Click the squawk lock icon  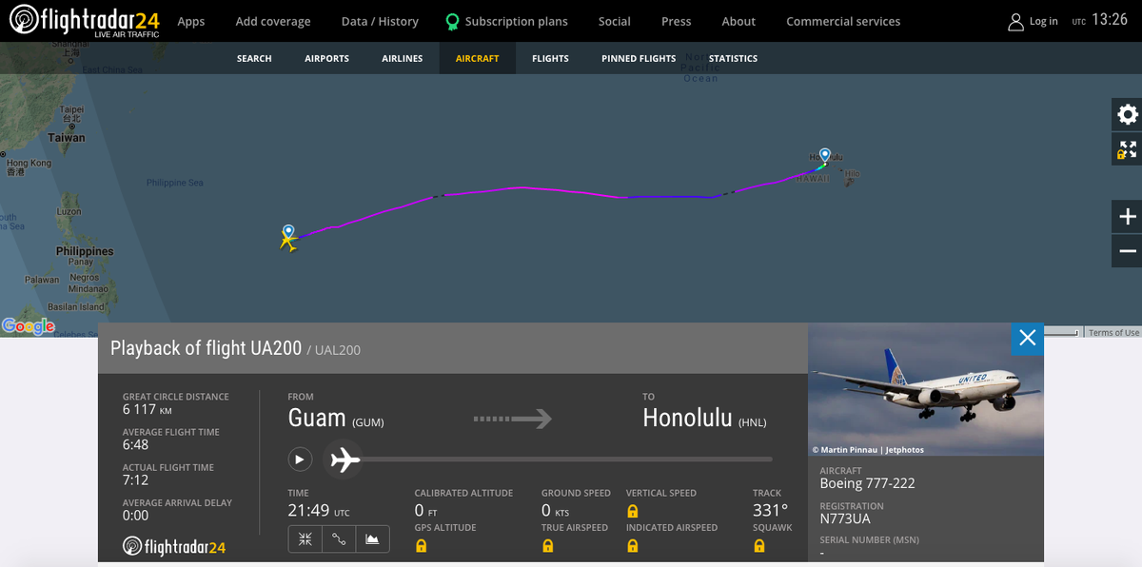click(x=759, y=546)
